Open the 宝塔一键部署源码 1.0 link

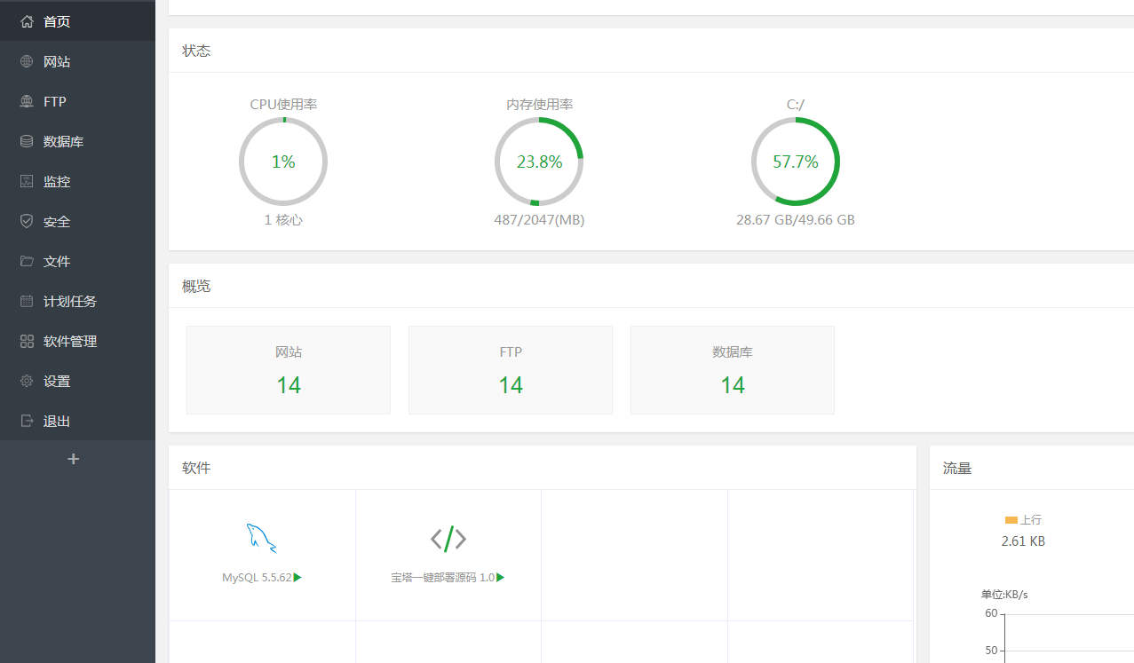[443, 577]
